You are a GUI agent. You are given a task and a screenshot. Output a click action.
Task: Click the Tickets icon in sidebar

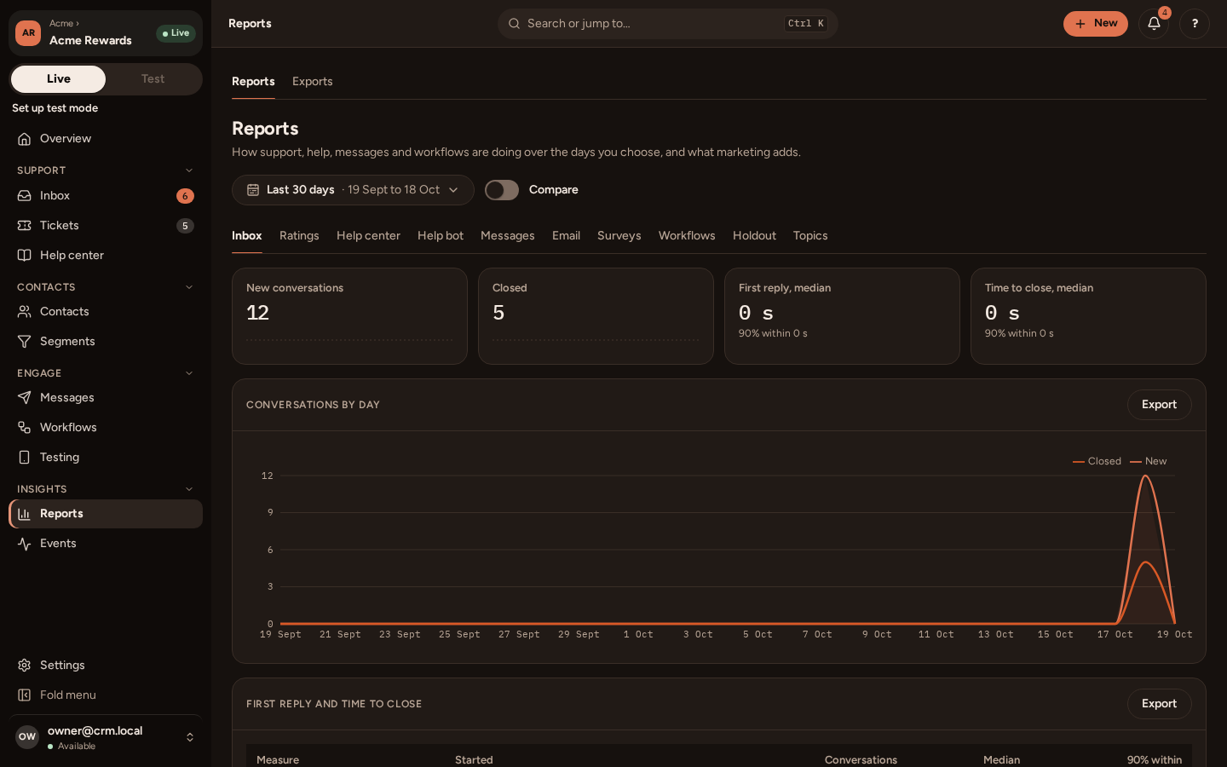pyautogui.click(x=25, y=226)
